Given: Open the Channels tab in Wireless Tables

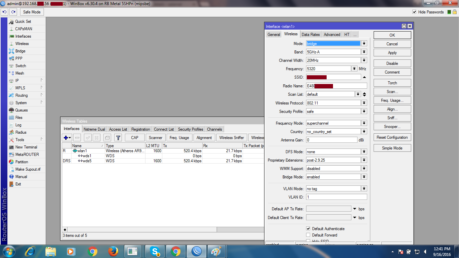Looking at the screenshot, I should (214, 129).
